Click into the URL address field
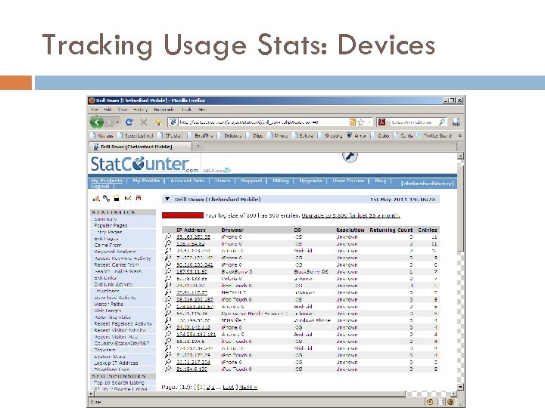 pos(263,122)
